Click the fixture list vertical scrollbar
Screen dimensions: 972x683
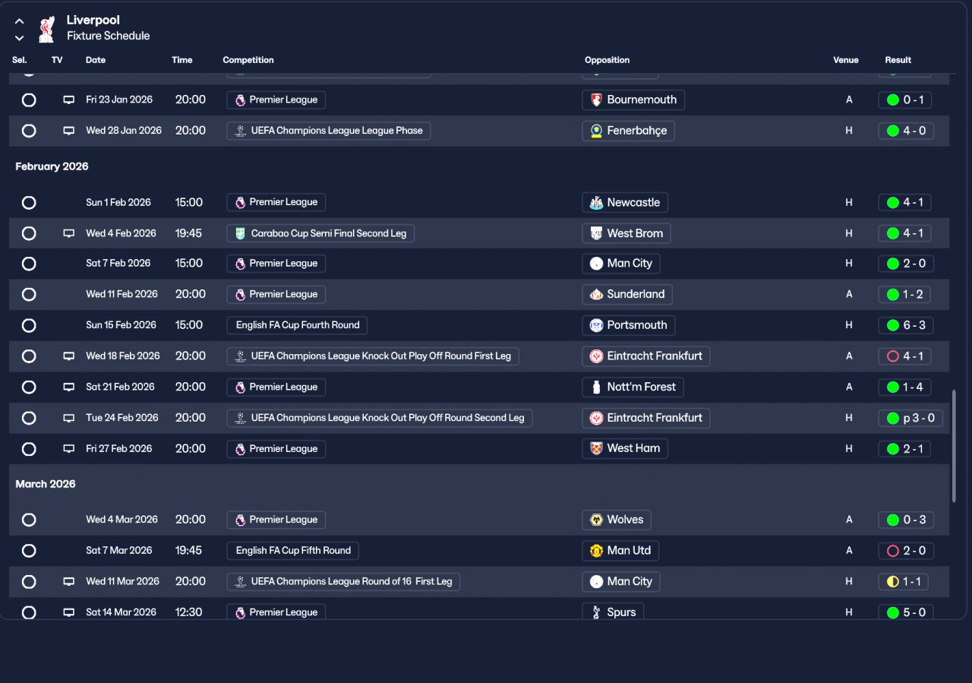pos(954,447)
